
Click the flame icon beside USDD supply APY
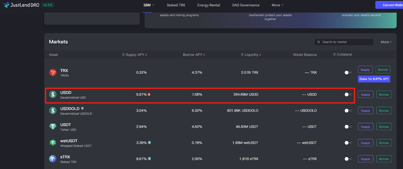149,94
